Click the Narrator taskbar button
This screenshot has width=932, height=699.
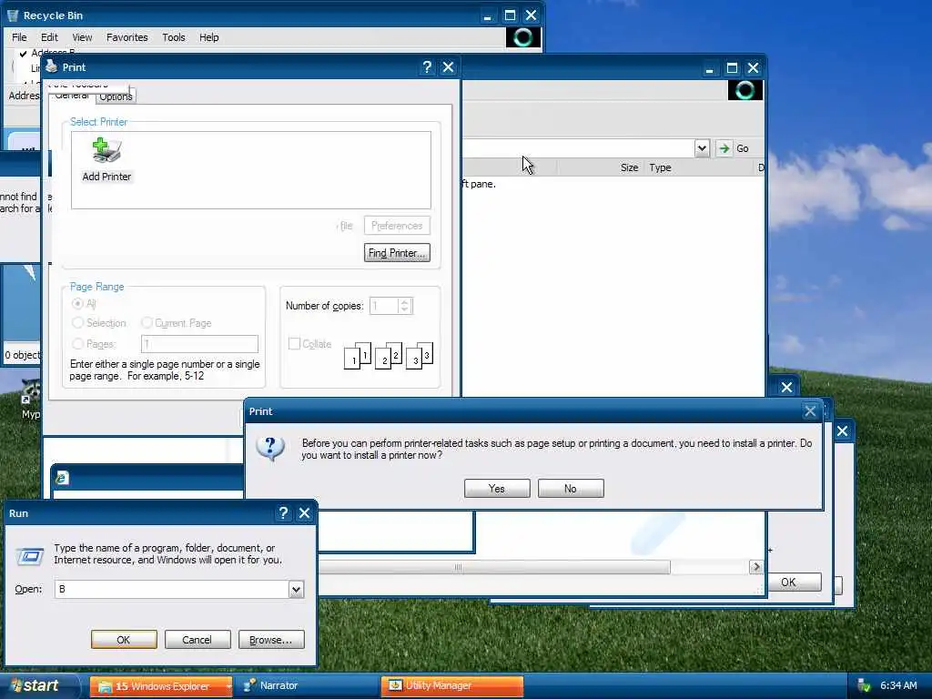coord(308,686)
